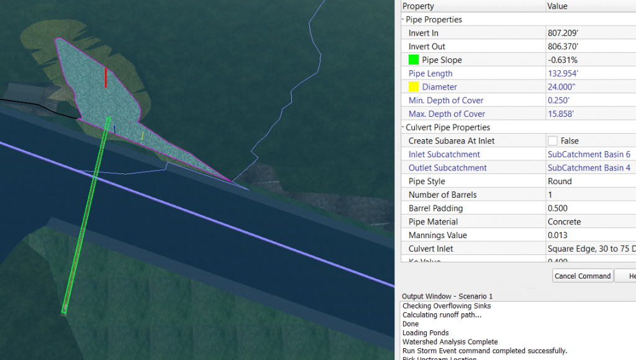Open Inlet Subcatchment value SubCatchment Basin 6
This screenshot has width=636, height=360.
pos(589,154)
